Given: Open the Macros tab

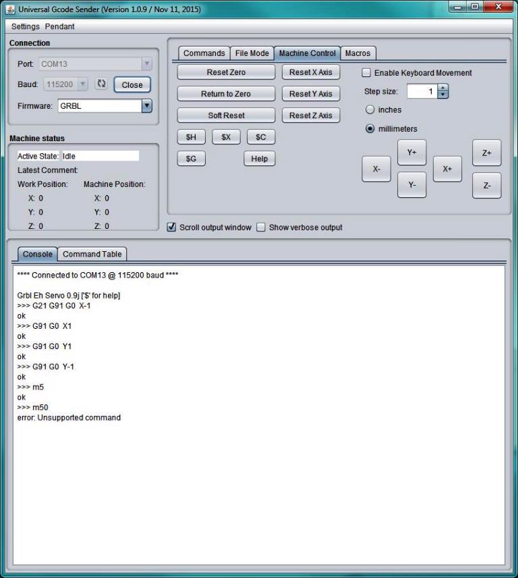Looking at the screenshot, I should click(358, 53).
